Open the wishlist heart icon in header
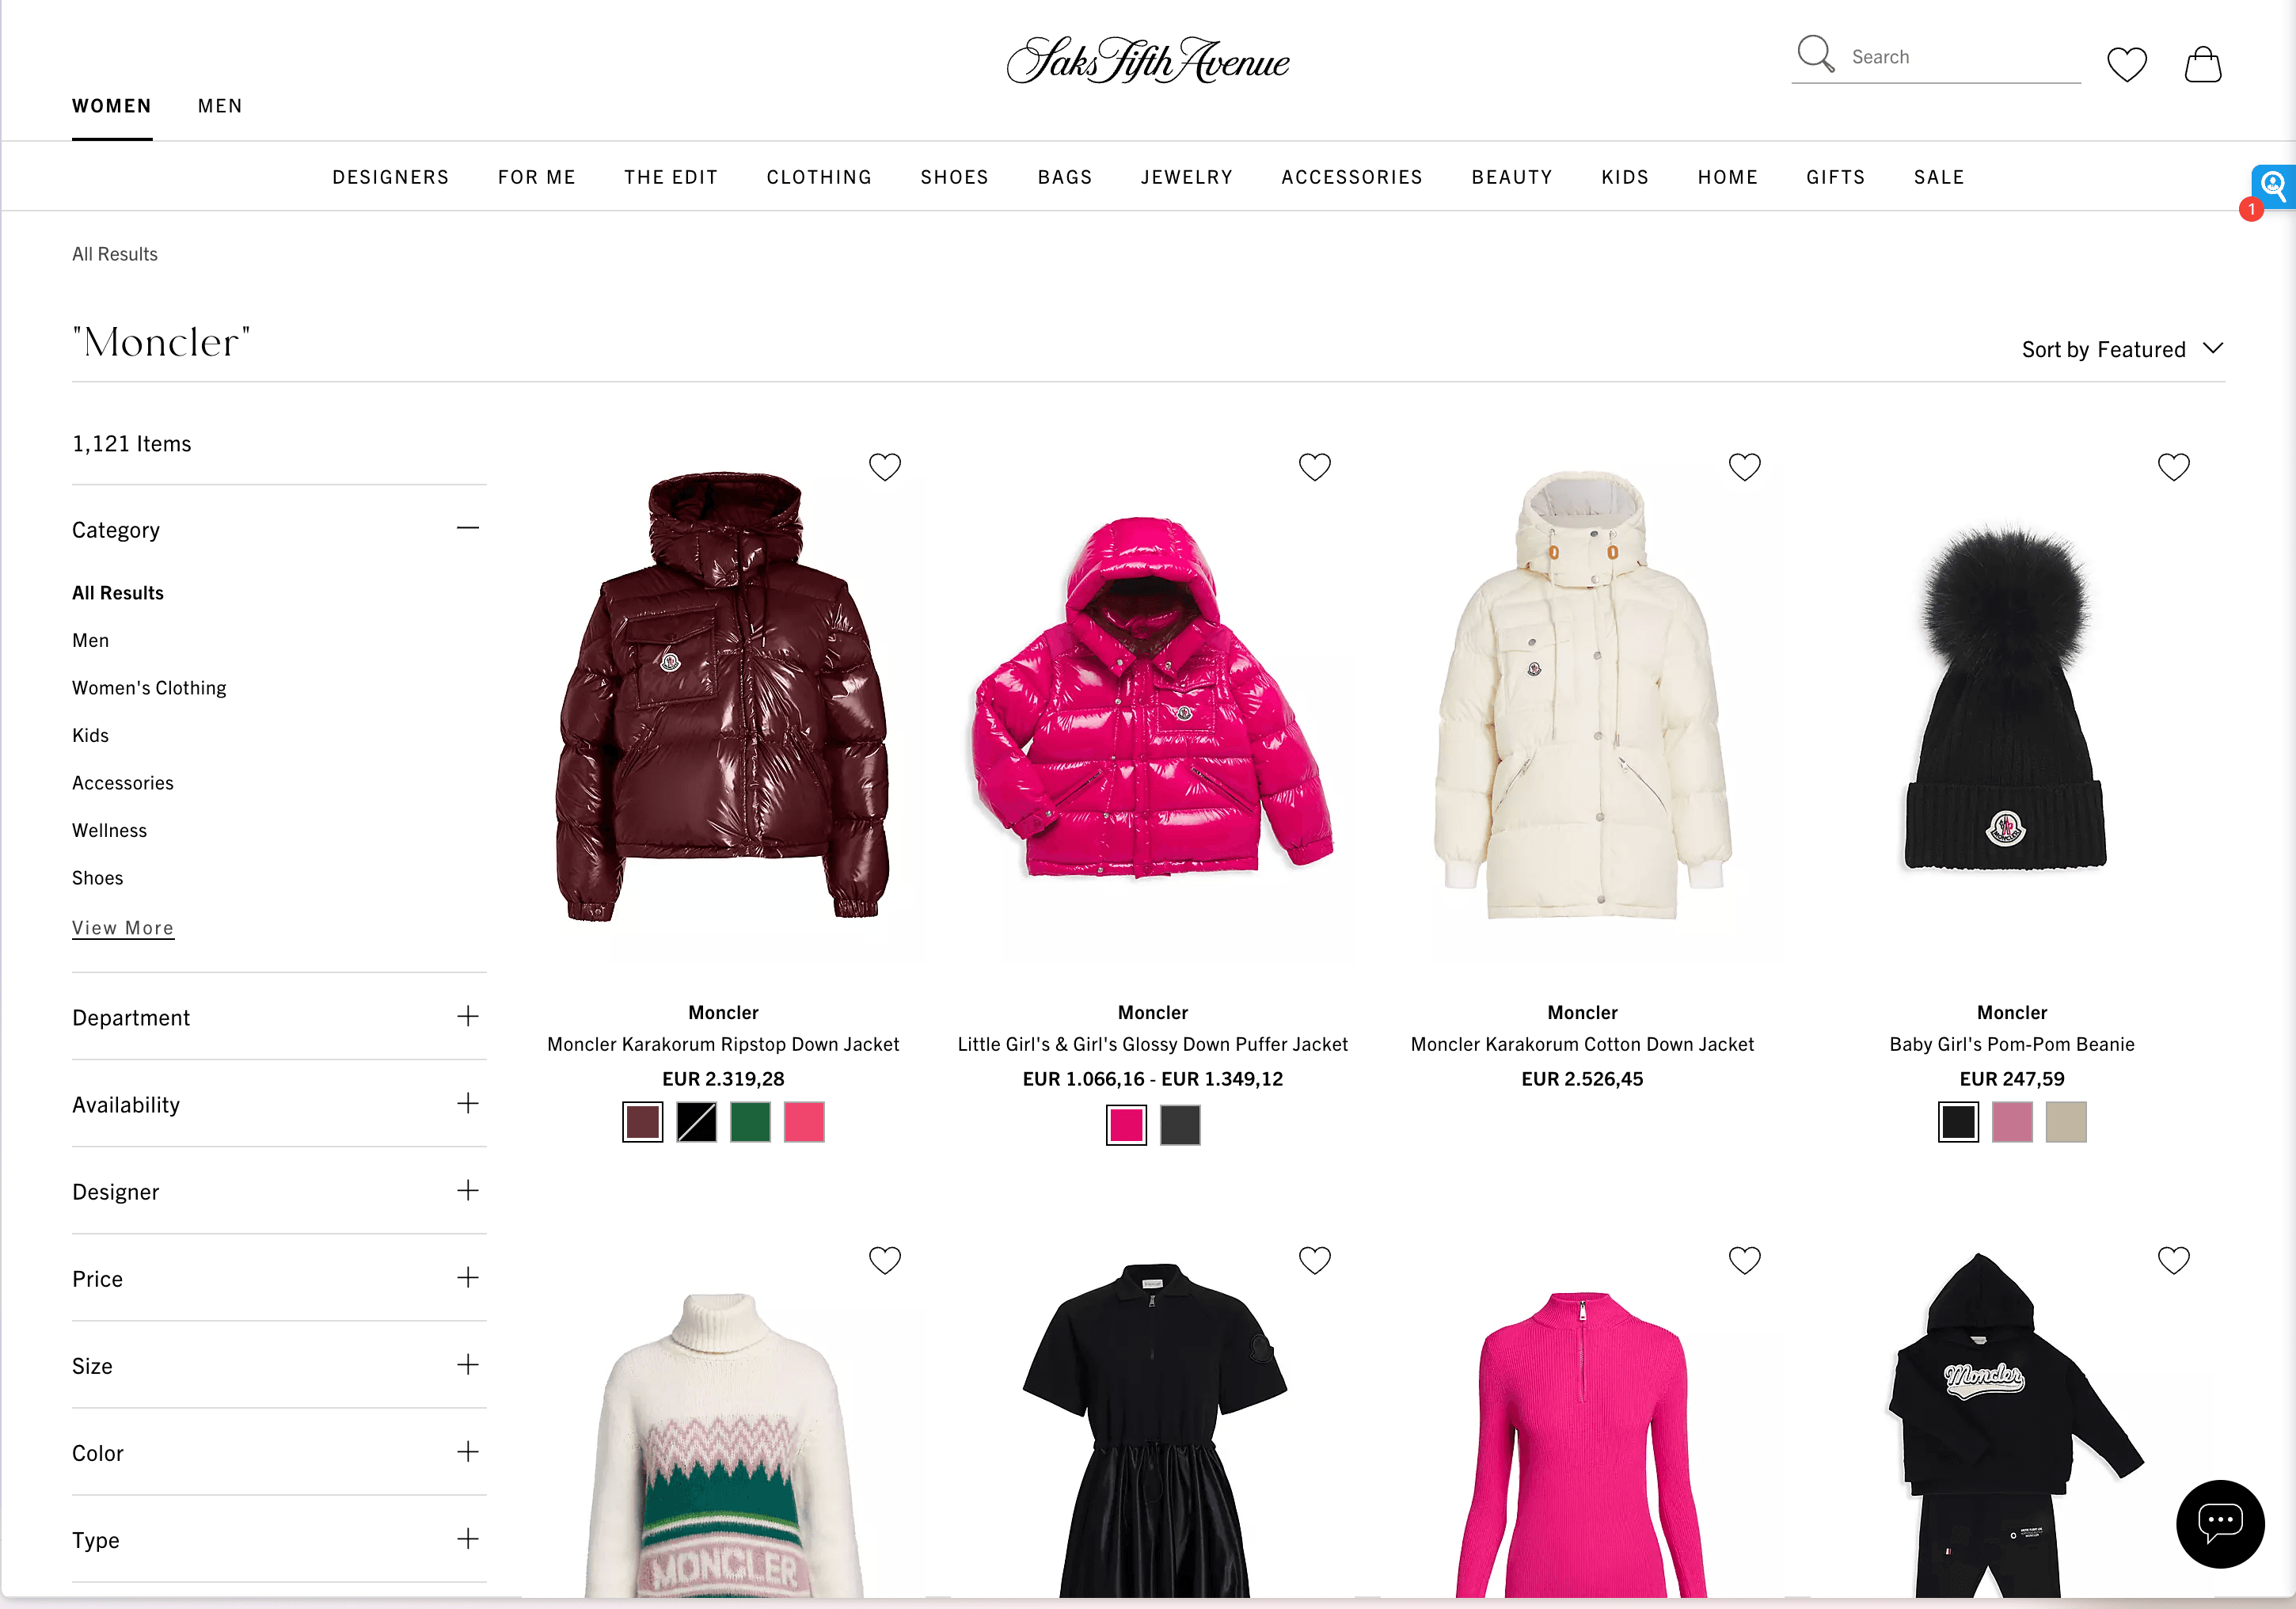 (x=2126, y=65)
